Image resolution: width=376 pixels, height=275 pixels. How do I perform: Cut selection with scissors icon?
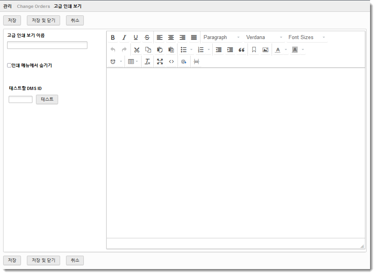coord(137,50)
